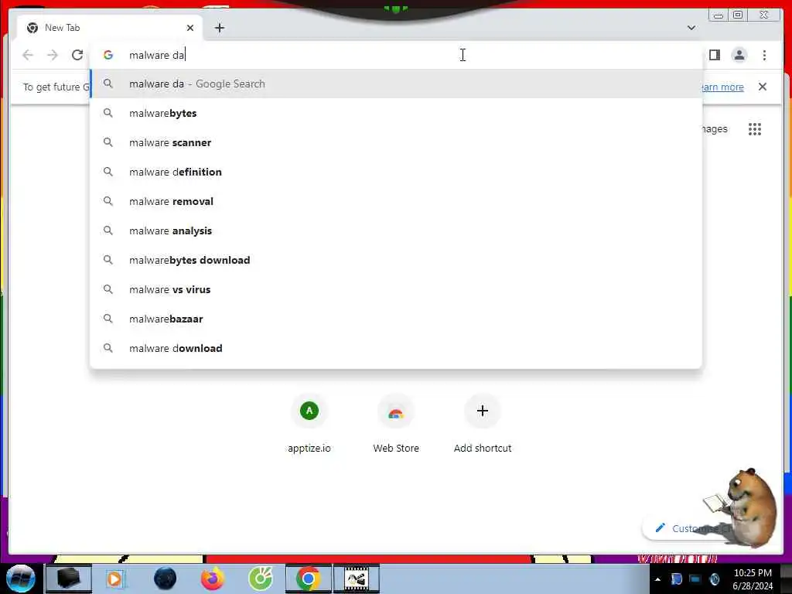Open a new tab with plus button

(x=219, y=28)
